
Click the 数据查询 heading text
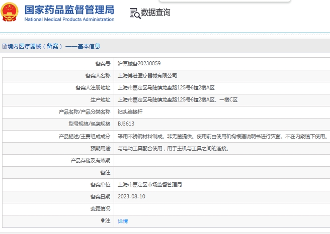155,12
